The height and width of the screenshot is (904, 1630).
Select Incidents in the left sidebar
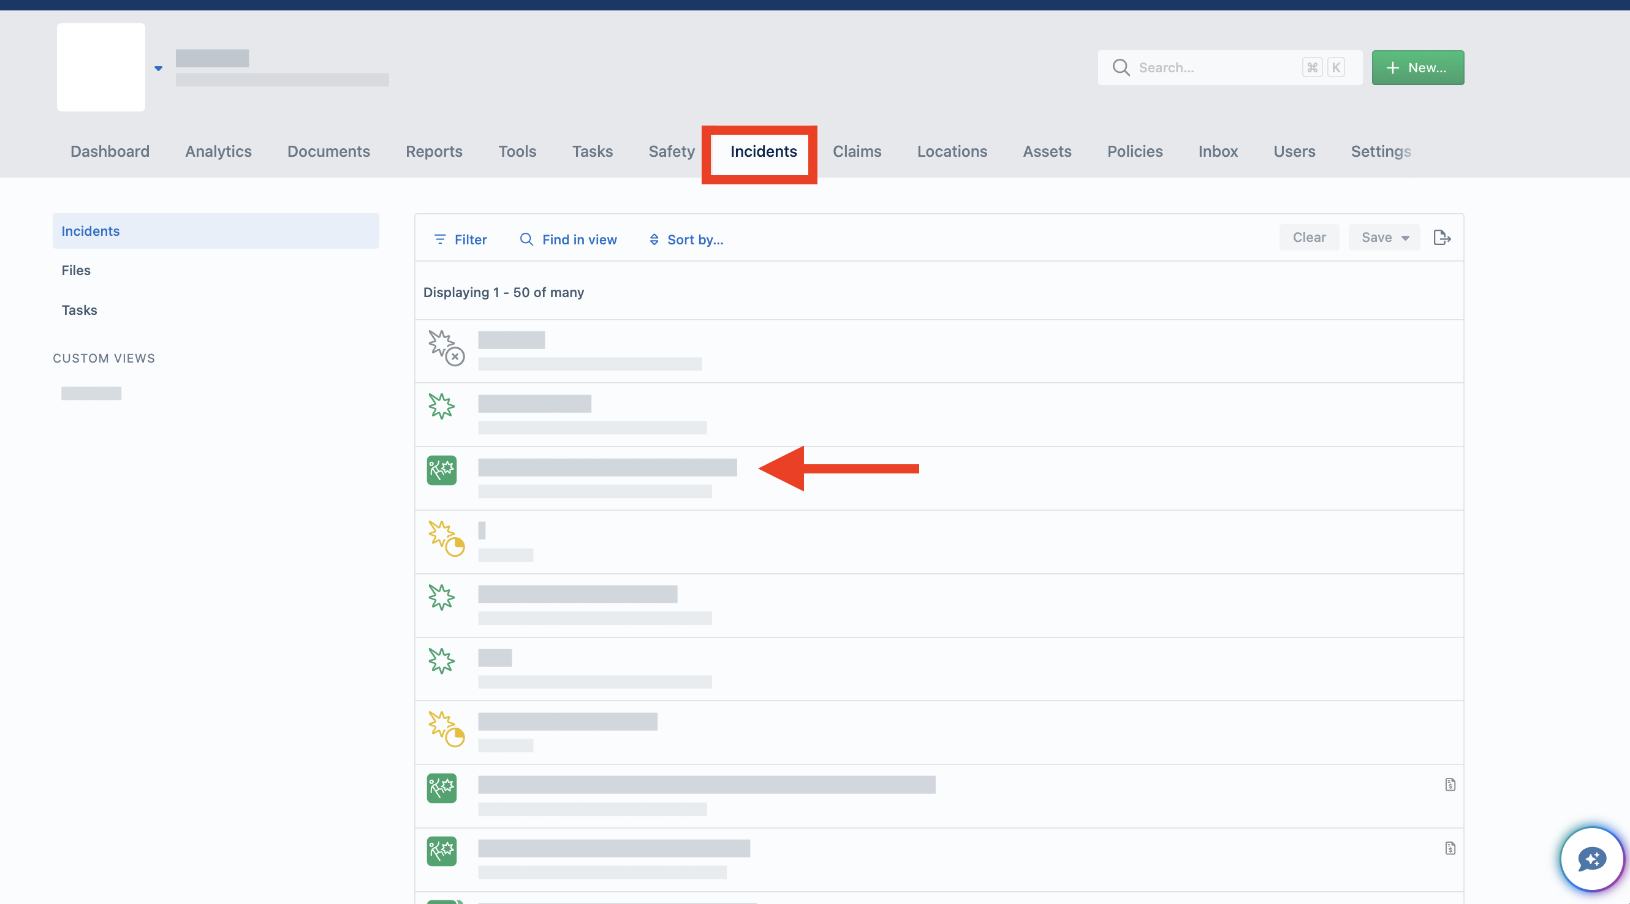pyautogui.click(x=216, y=231)
